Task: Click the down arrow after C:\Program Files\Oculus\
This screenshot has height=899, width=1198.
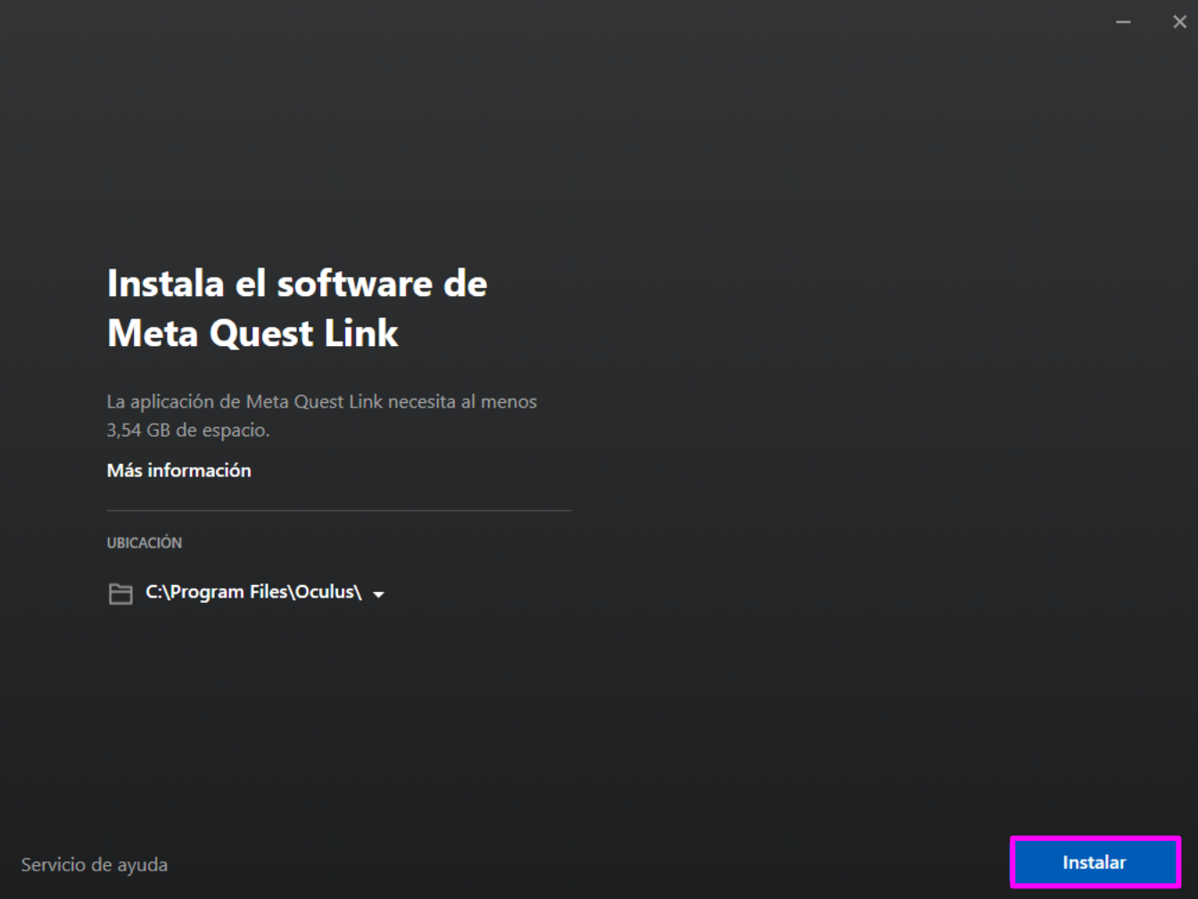Action: 380,594
